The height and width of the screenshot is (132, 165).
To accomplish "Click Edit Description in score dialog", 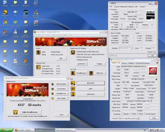I will (61, 84).
